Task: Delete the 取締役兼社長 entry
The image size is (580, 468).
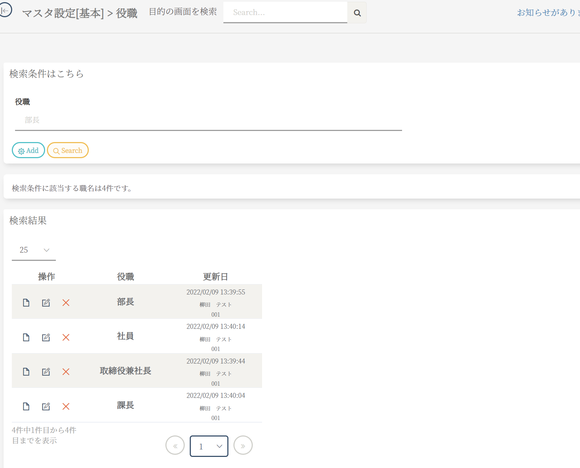Action: point(66,372)
